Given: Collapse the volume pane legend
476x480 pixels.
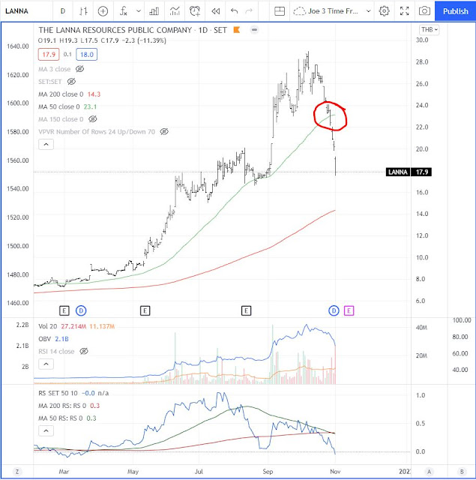Looking at the screenshot, I should 46,364.
